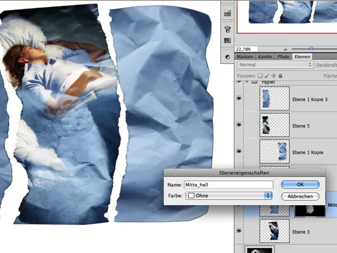
Task: Click the Ebeneneigenschaften dialog title bar
Action: click(x=244, y=173)
